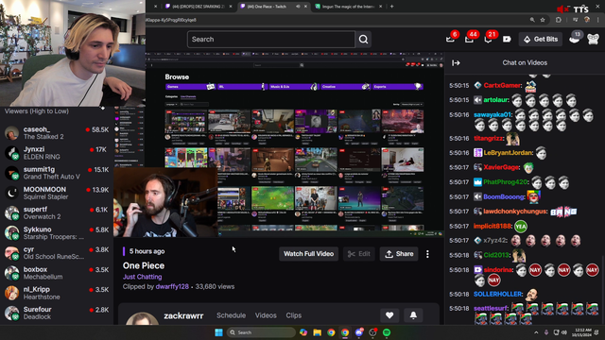
Task: Click the Share button under the clip
Action: (399, 254)
